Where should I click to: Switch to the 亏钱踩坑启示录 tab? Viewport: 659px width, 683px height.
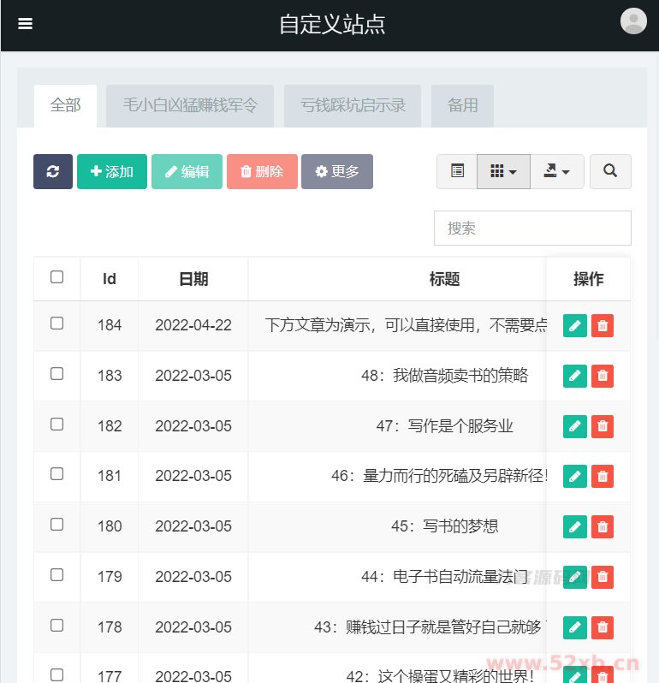[x=353, y=106]
